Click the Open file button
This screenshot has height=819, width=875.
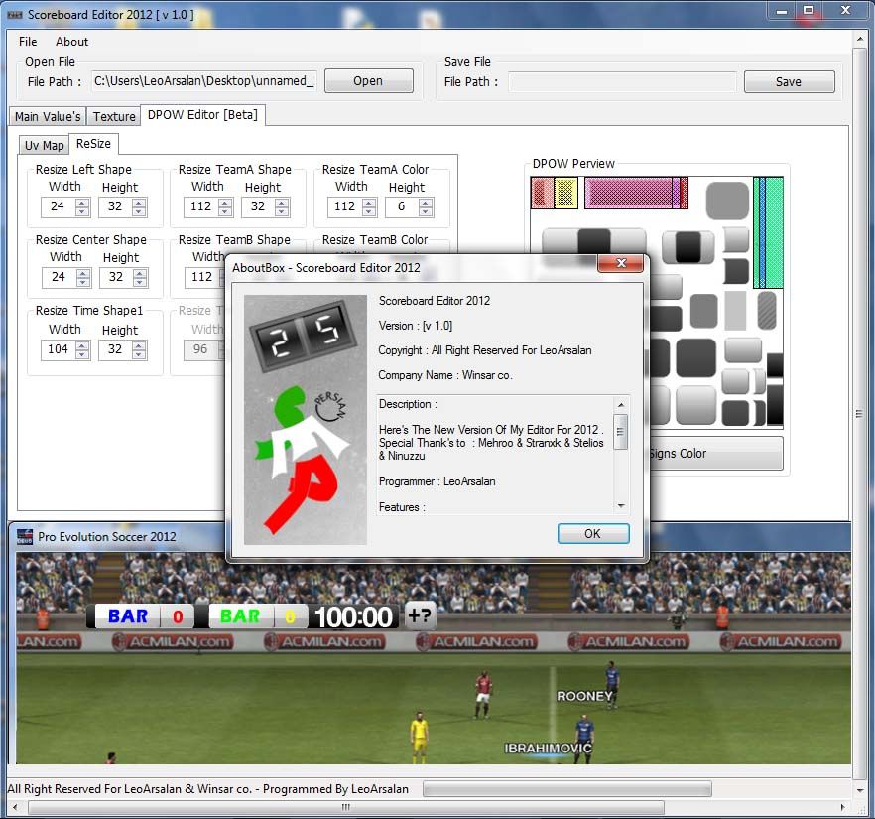click(368, 81)
